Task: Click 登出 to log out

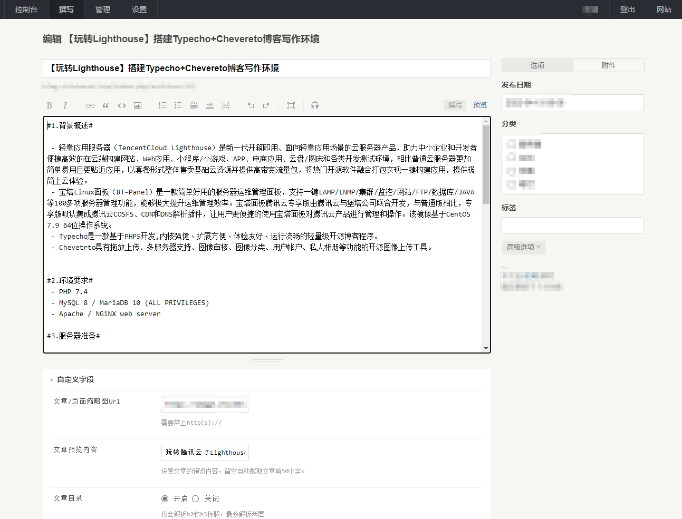Action: 628,9
